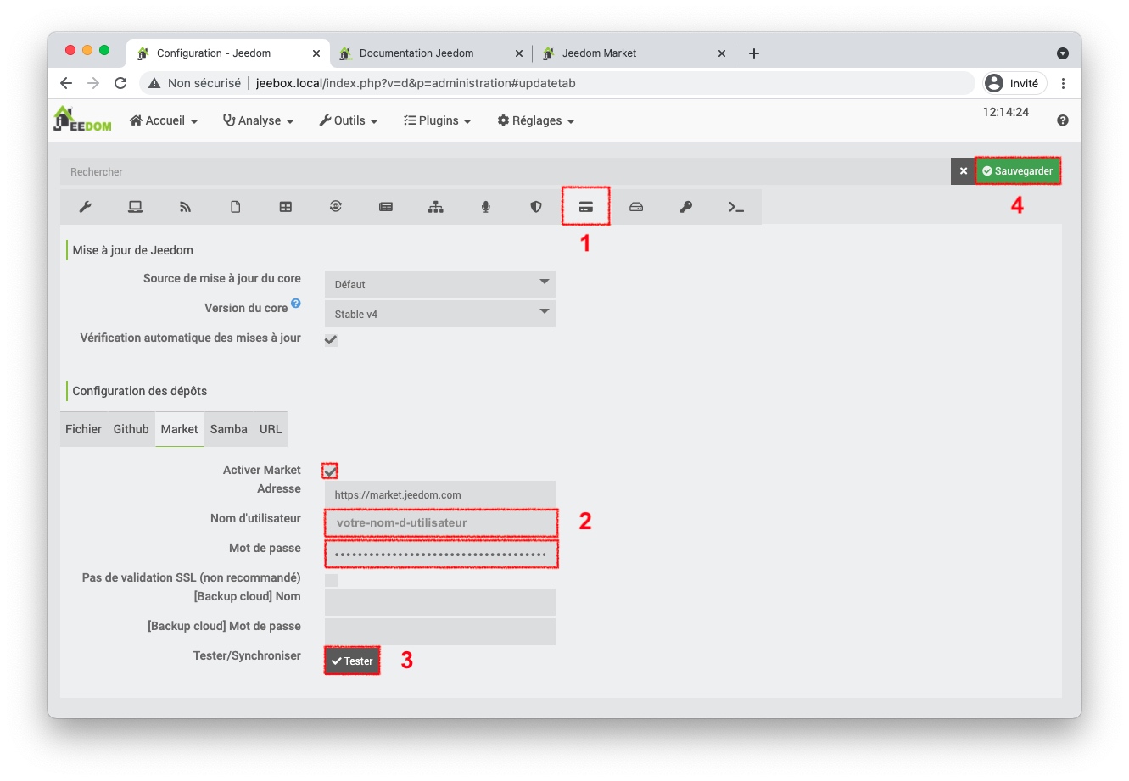Open the terminal prompt OS/DB tab icon

click(x=735, y=207)
